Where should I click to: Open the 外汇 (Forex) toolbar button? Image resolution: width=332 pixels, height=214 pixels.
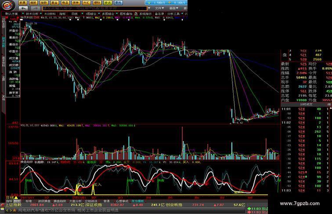[x=86, y=3]
